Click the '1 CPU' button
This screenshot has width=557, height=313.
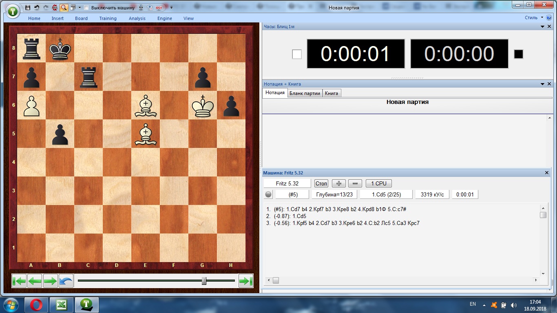(x=379, y=183)
